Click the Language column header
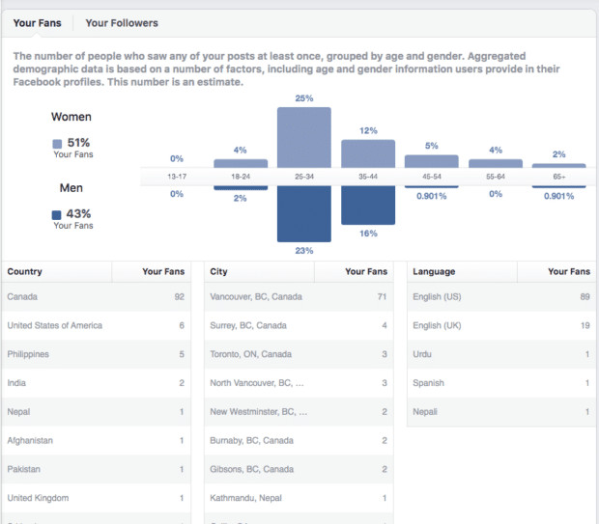Viewport: 599px width, 524px height. click(x=434, y=272)
